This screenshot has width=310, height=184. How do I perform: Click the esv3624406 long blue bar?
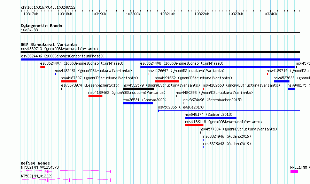(160, 59)
